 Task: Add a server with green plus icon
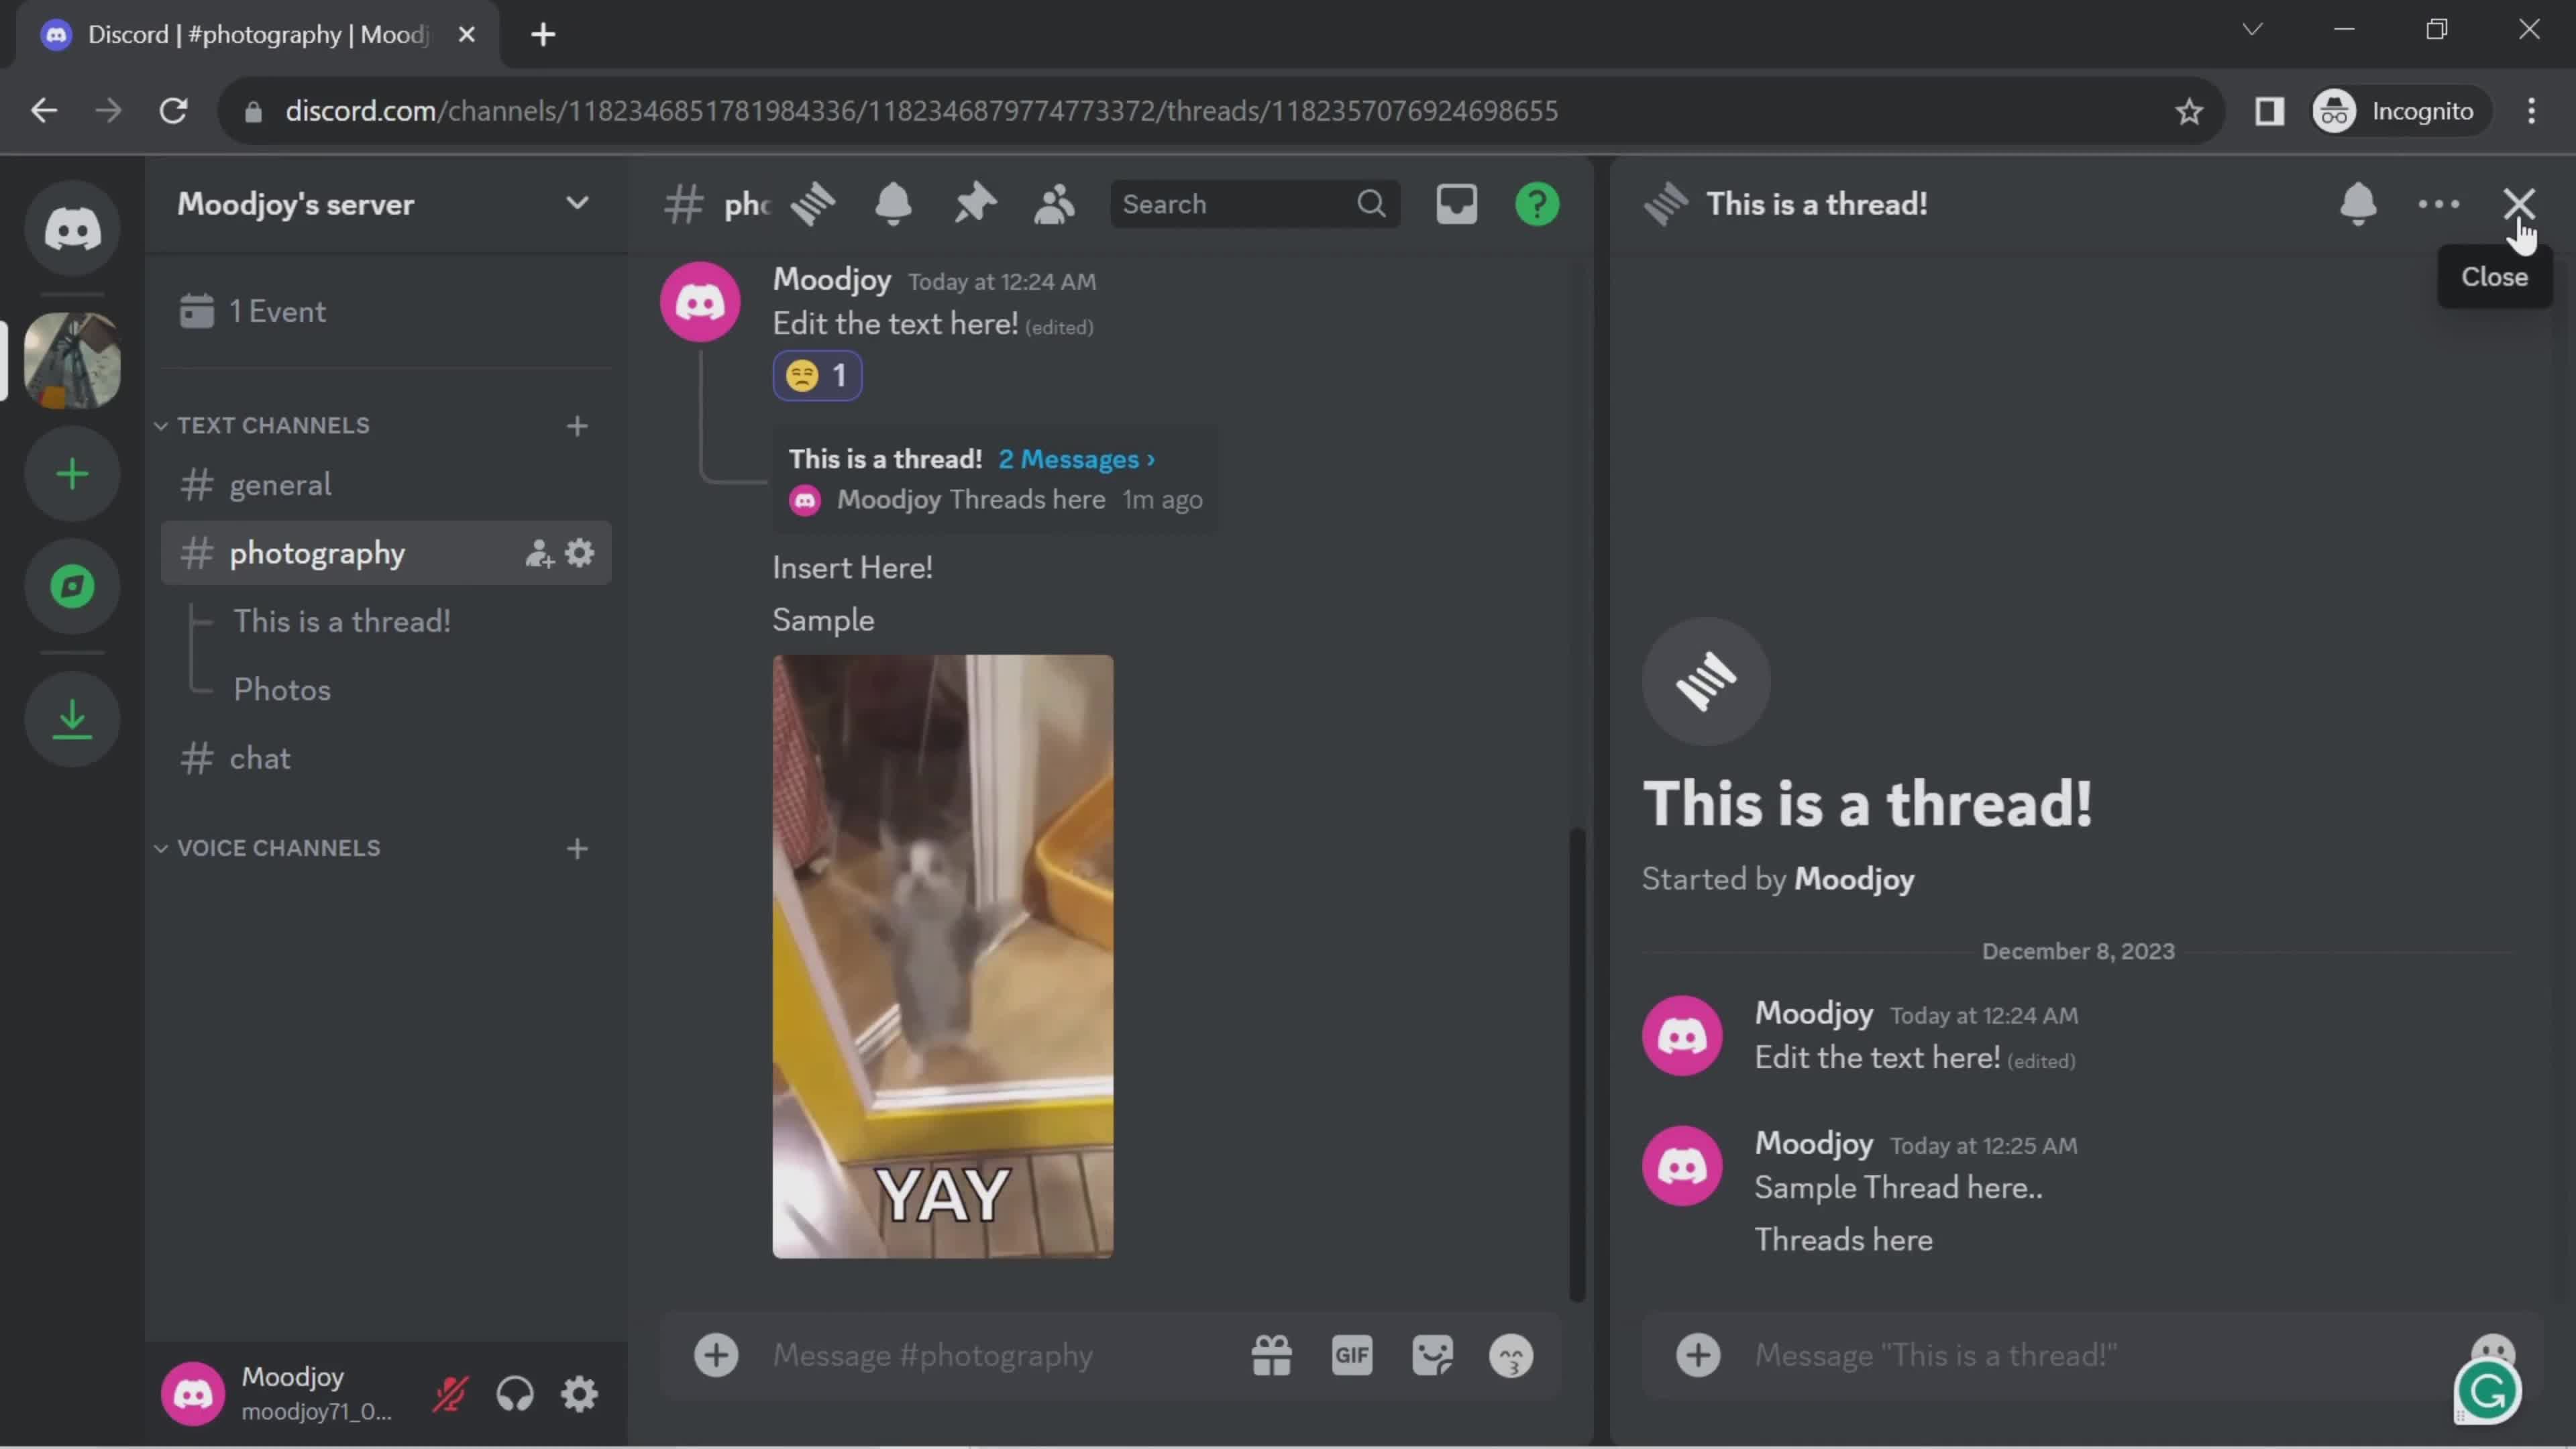pos(72,474)
